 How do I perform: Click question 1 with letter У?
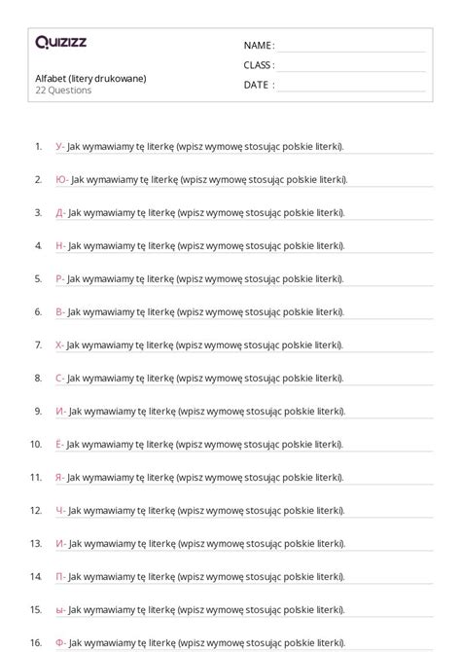click(199, 147)
